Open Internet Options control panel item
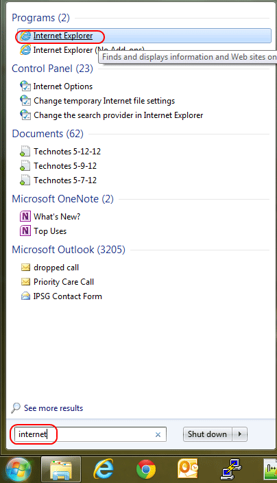The height and width of the screenshot is (483, 277). (x=63, y=86)
